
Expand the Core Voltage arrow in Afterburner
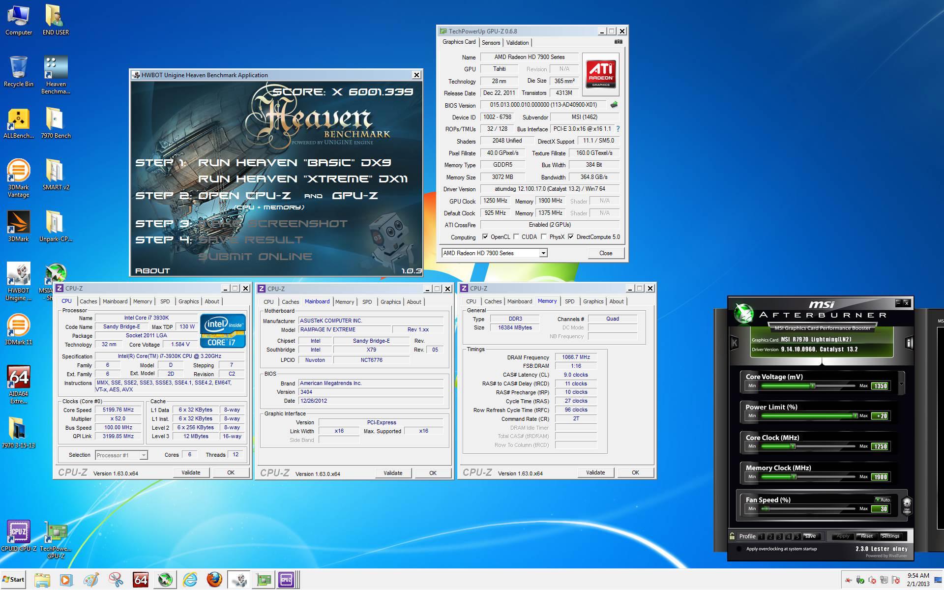pos(901,383)
